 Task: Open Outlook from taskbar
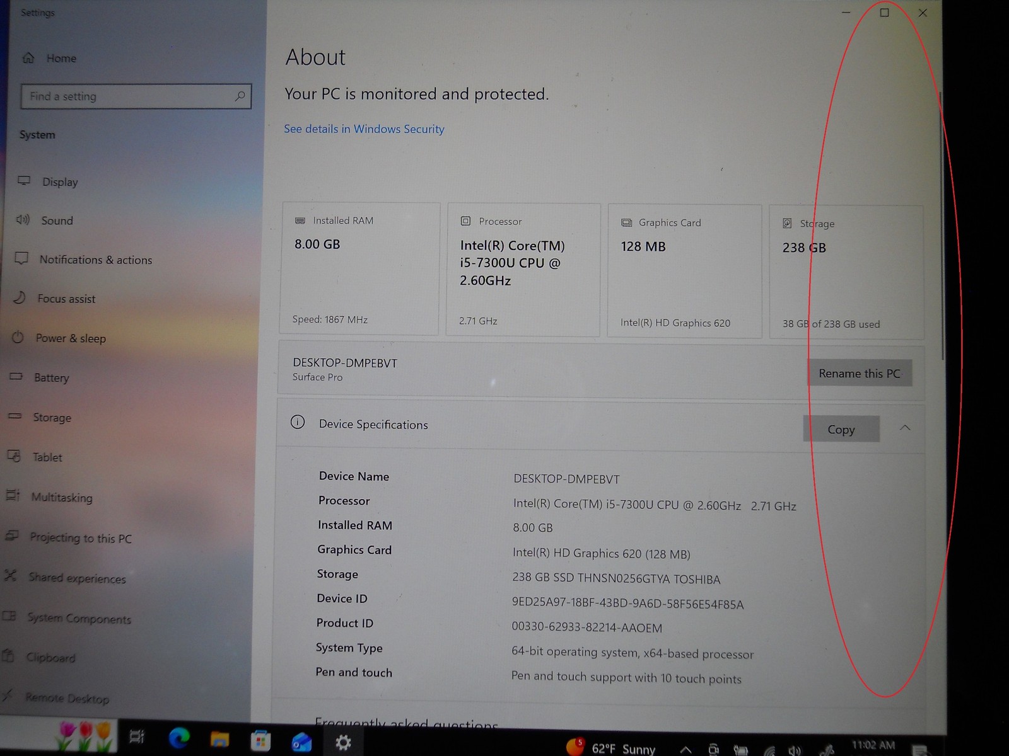[x=301, y=742]
